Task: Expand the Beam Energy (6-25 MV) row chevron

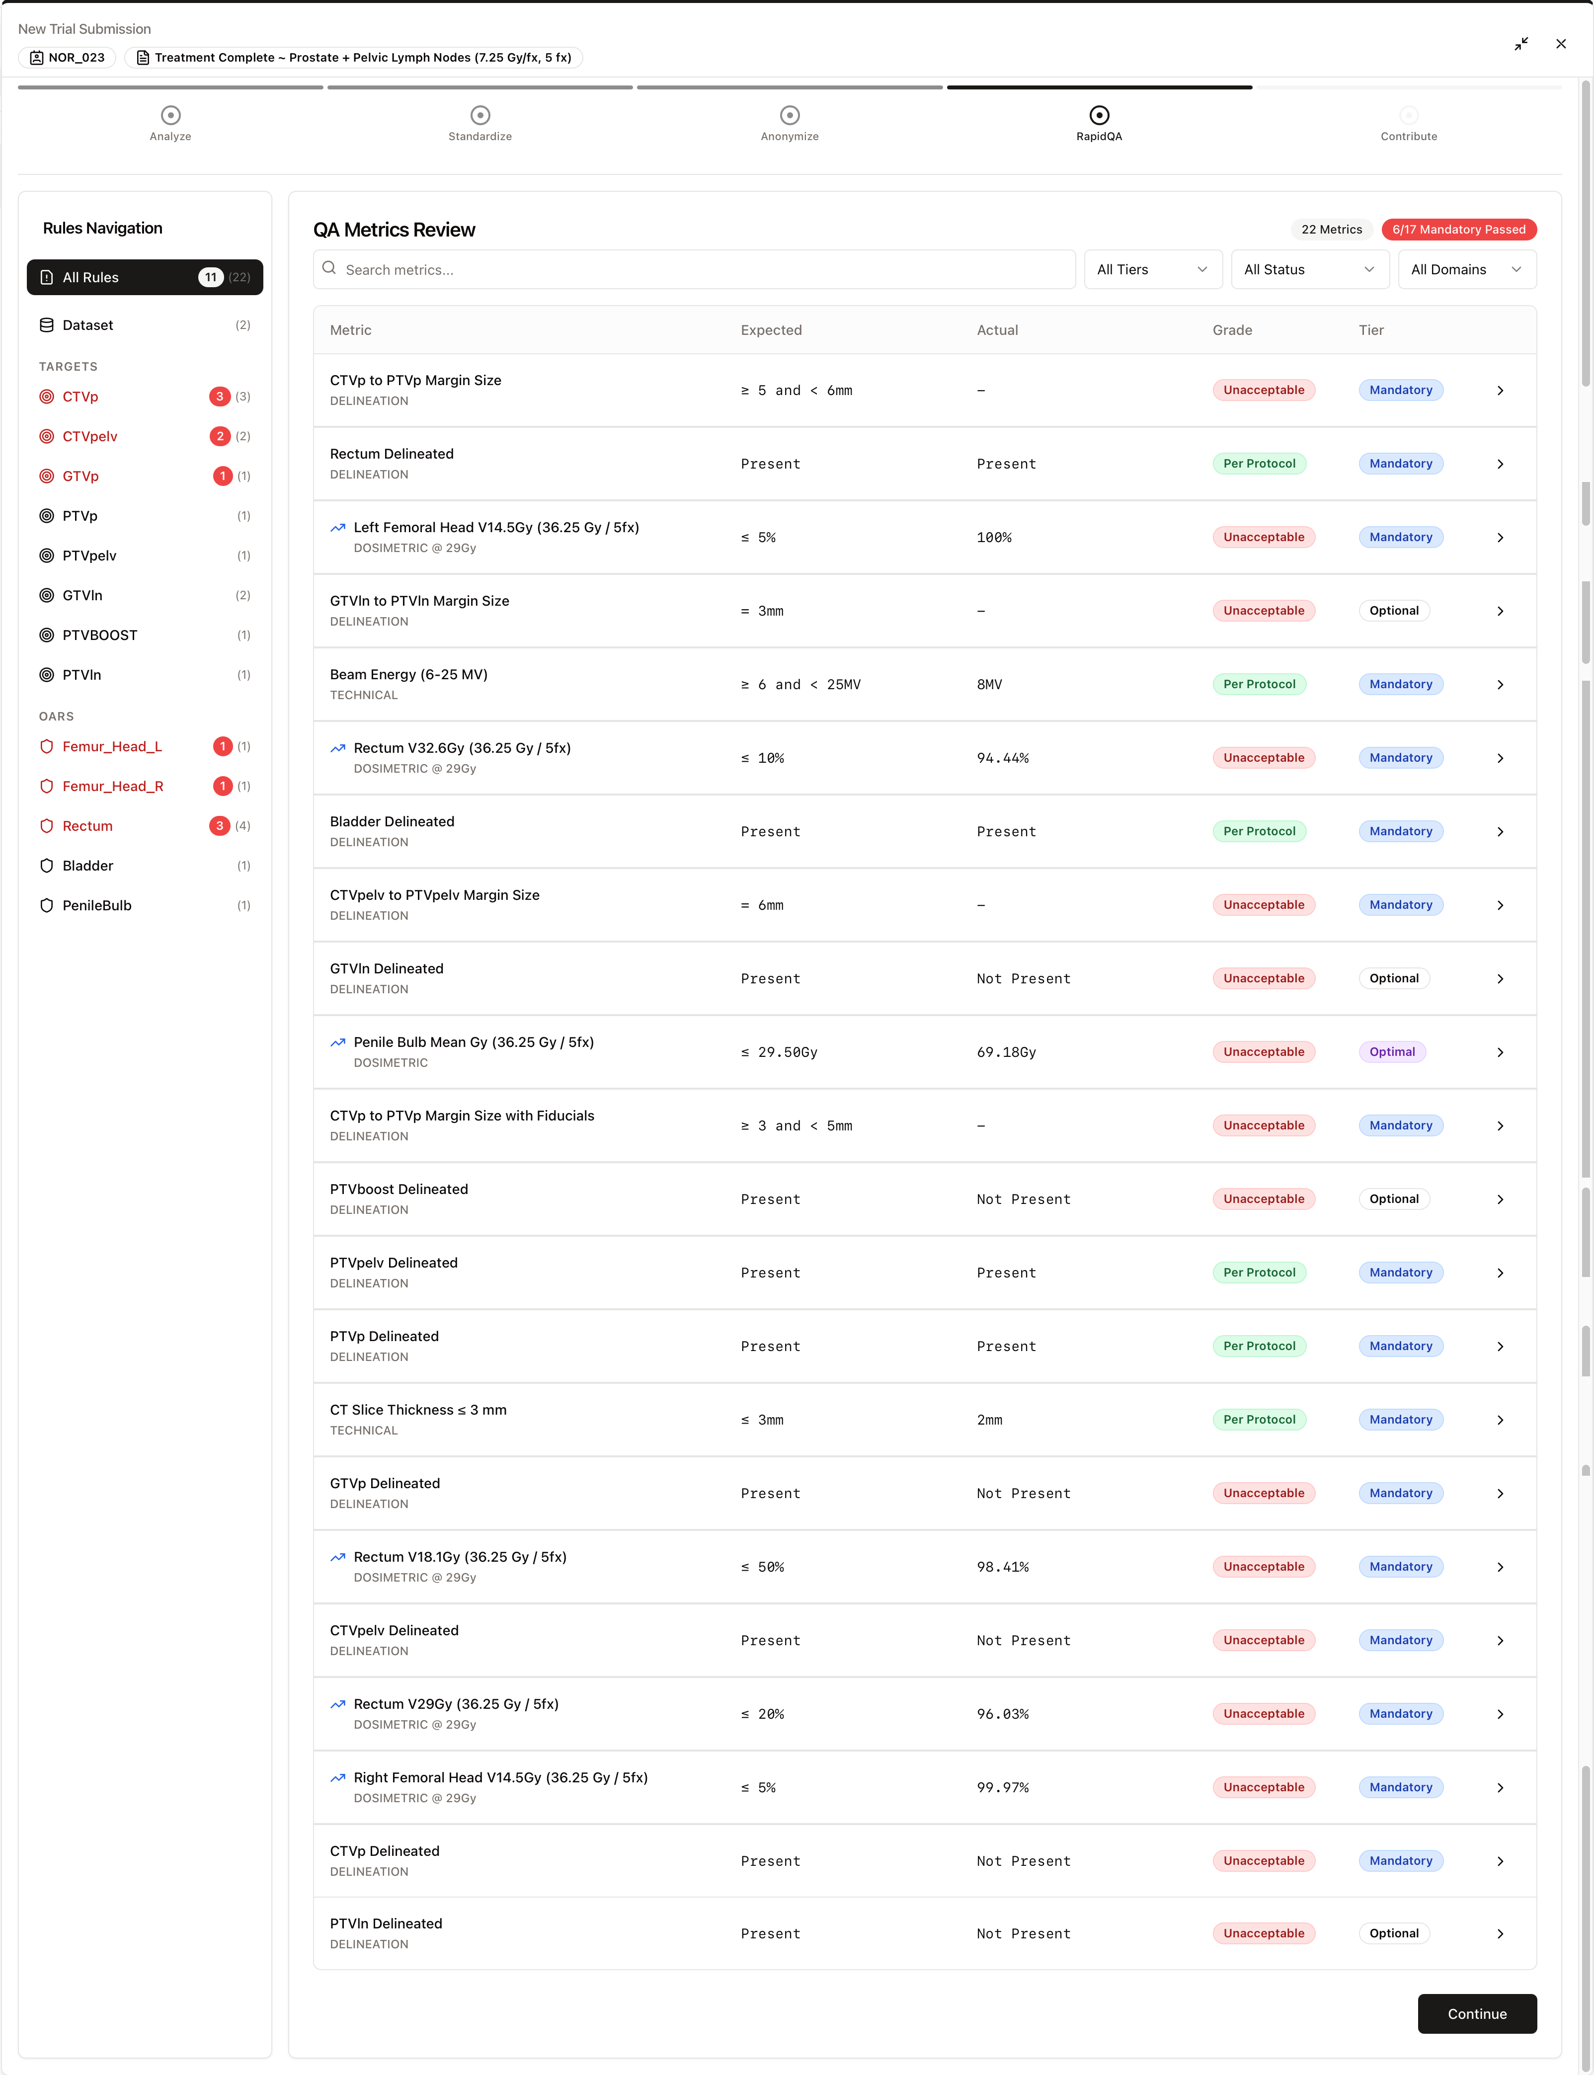Action: click(x=1500, y=685)
